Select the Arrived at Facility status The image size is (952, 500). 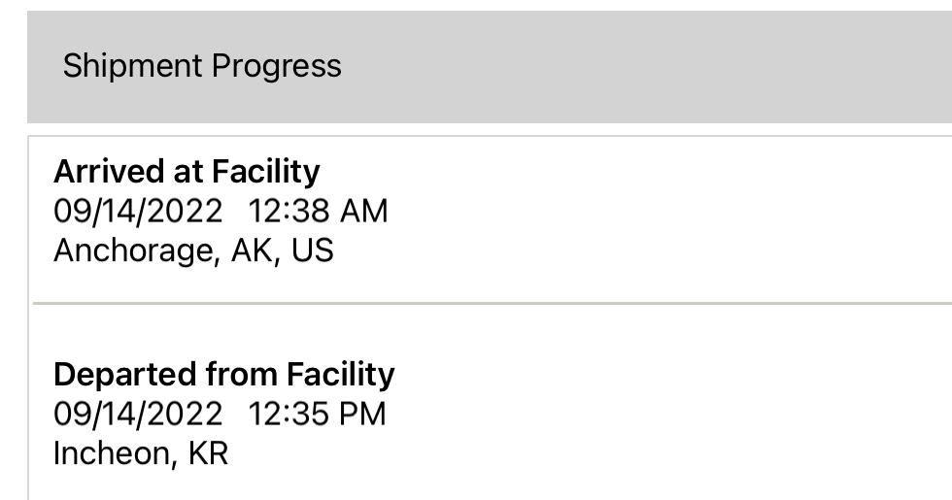(187, 172)
